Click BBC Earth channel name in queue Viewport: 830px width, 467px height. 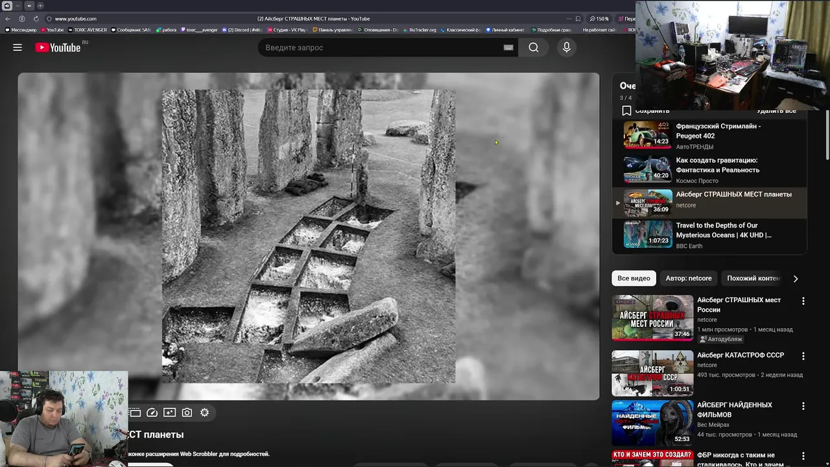[690, 246]
